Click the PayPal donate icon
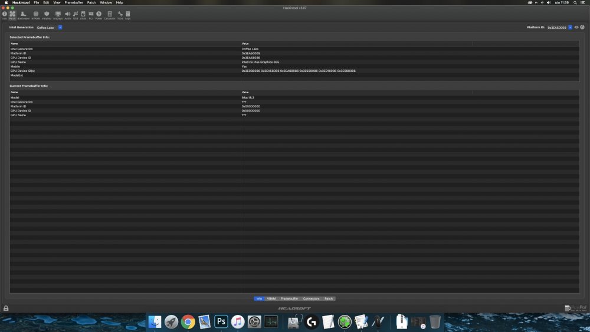This screenshot has width=590, height=332. [x=575, y=308]
